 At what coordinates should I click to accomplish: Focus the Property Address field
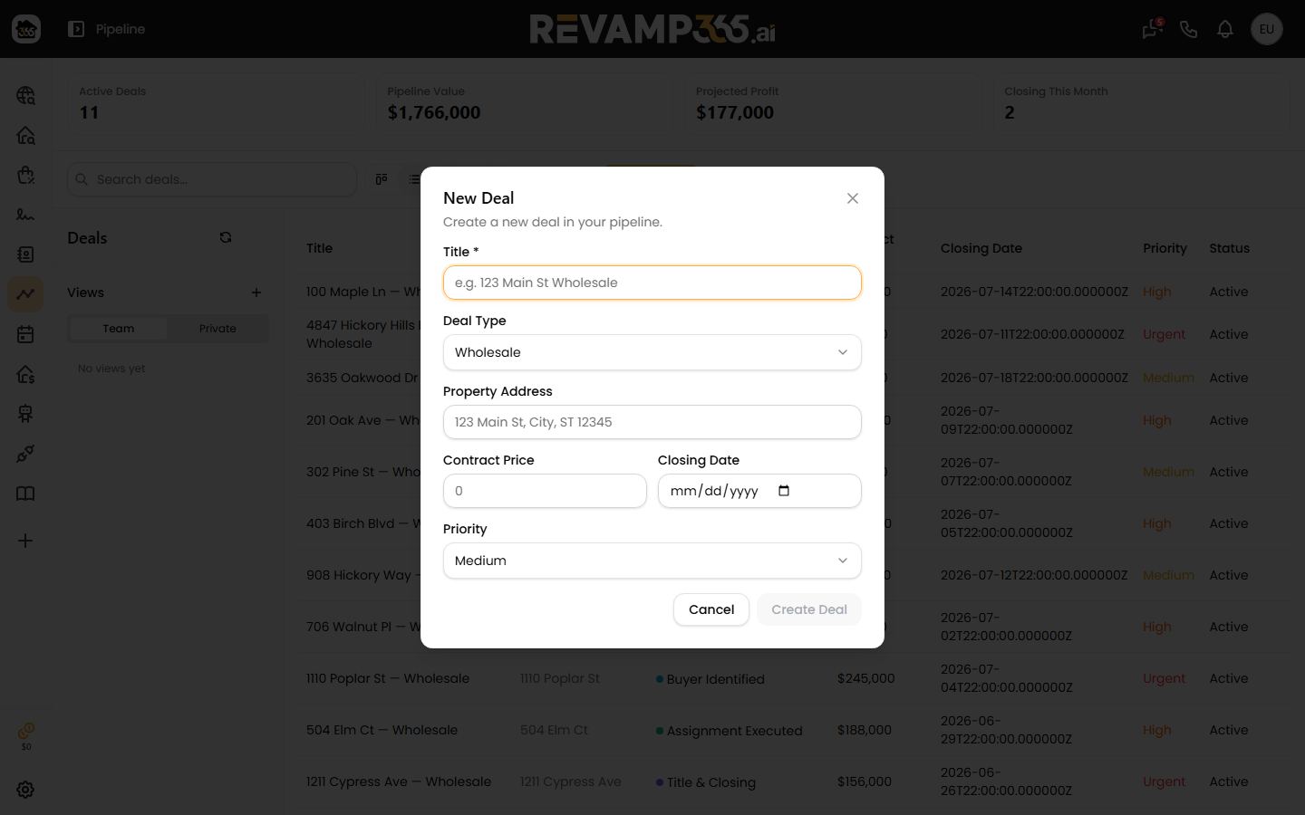click(x=652, y=422)
